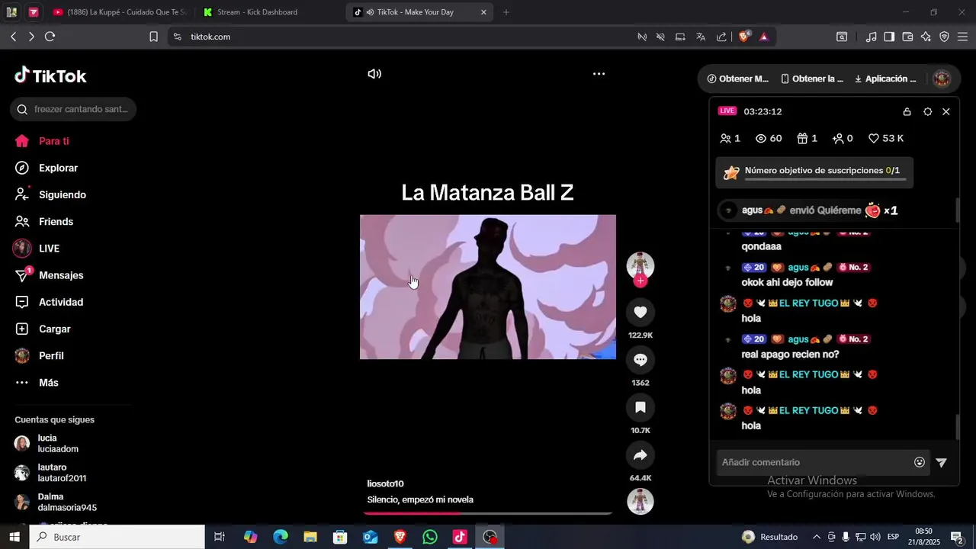Click the video playback progress bar
The height and width of the screenshot is (549, 976).
pos(489,513)
